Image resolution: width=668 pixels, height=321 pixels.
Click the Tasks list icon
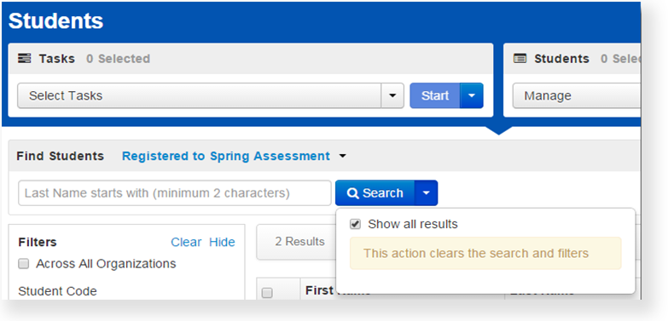pos(24,58)
